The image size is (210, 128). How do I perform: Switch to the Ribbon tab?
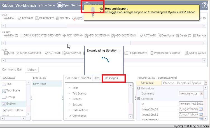pyautogui.click(x=31, y=70)
